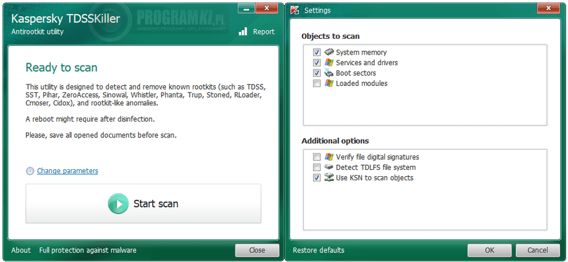Close TDSSKiller window with red X
568x262 pixels.
point(267,8)
